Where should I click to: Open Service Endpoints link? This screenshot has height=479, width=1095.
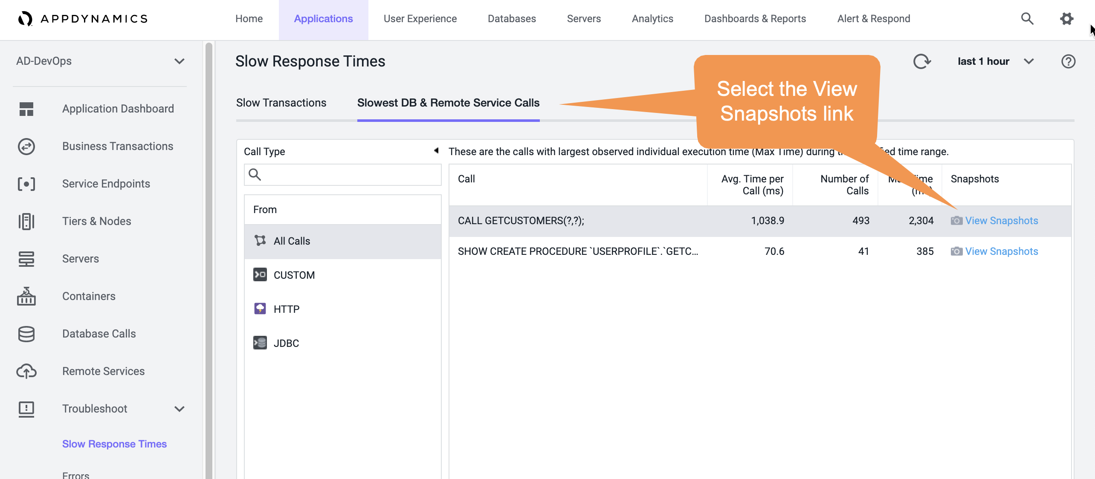pyautogui.click(x=106, y=184)
